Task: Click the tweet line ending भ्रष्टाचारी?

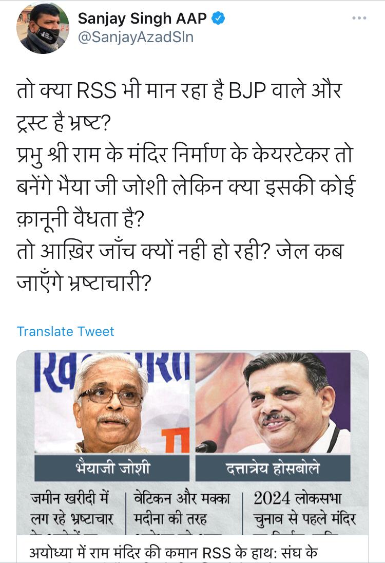Action: coord(84,283)
